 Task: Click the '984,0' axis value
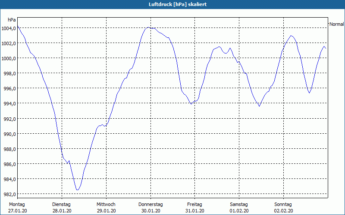click(x=9, y=180)
